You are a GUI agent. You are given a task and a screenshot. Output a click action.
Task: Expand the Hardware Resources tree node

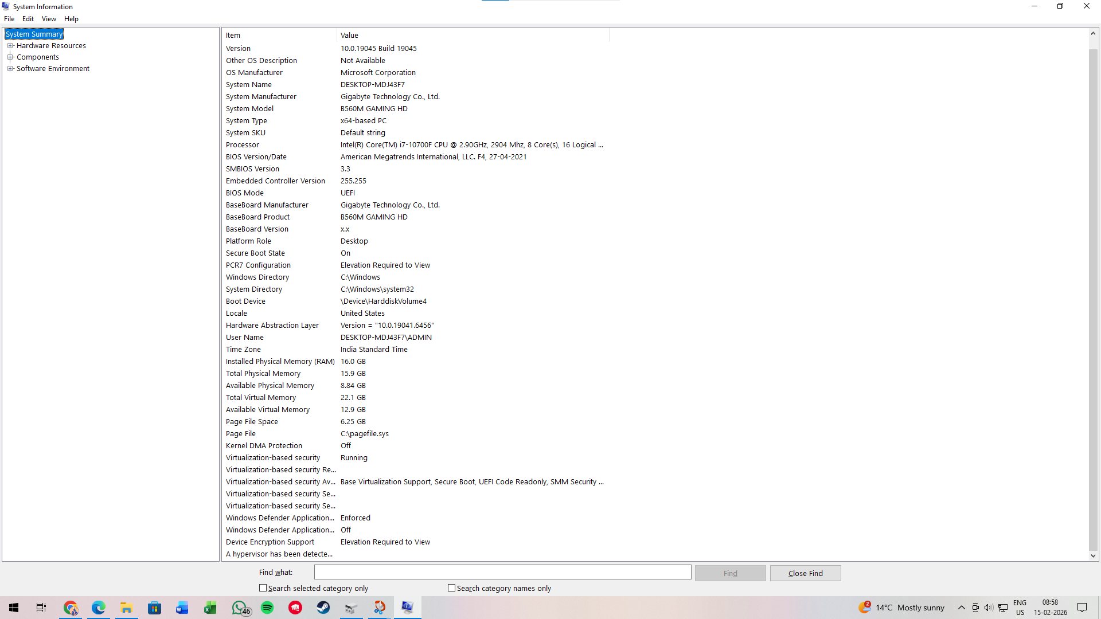10,46
